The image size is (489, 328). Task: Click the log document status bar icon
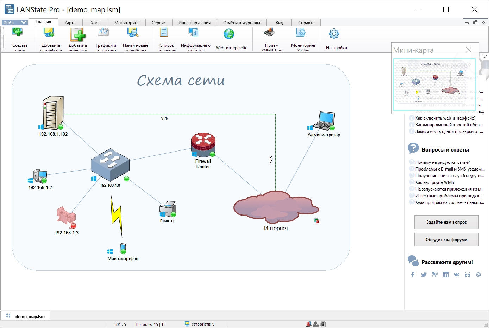pyautogui.click(x=323, y=324)
